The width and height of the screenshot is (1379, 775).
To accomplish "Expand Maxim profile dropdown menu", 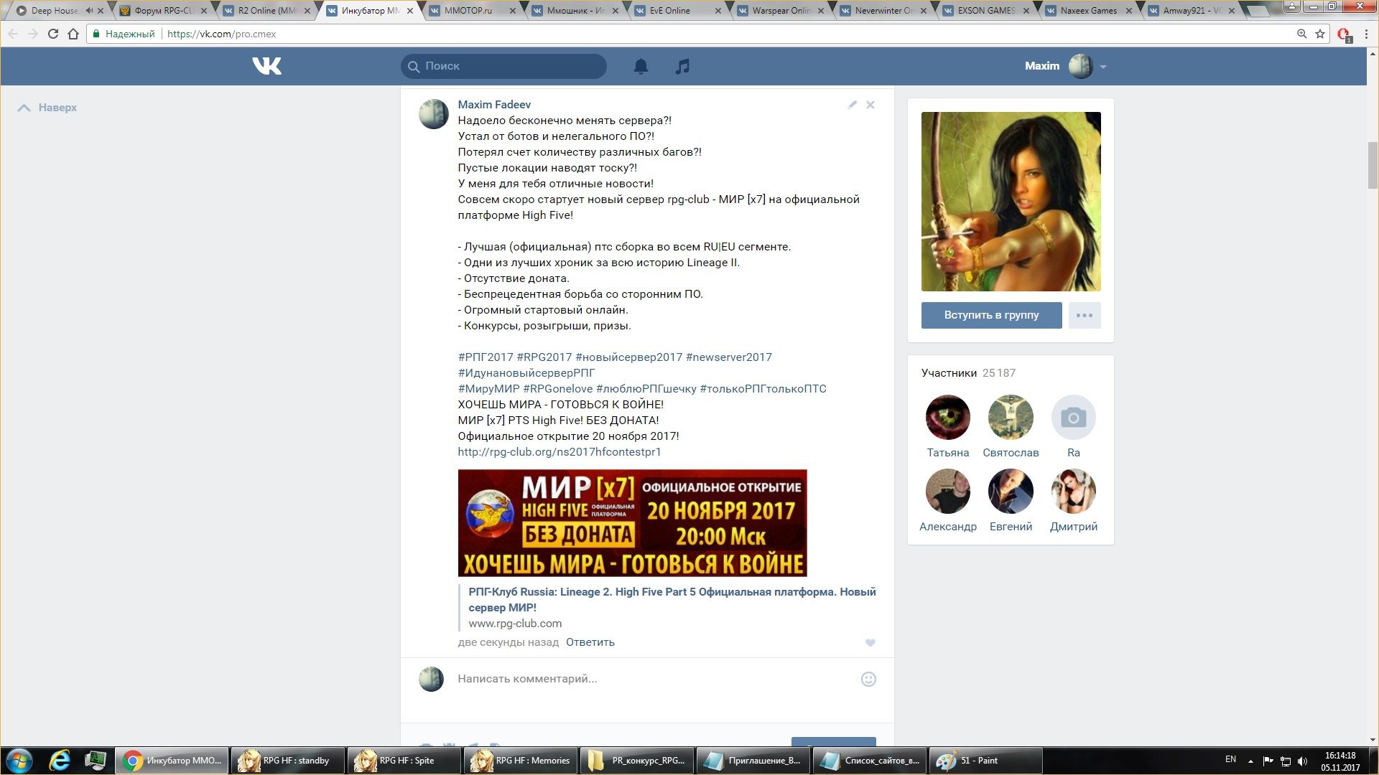I will tap(1102, 67).
